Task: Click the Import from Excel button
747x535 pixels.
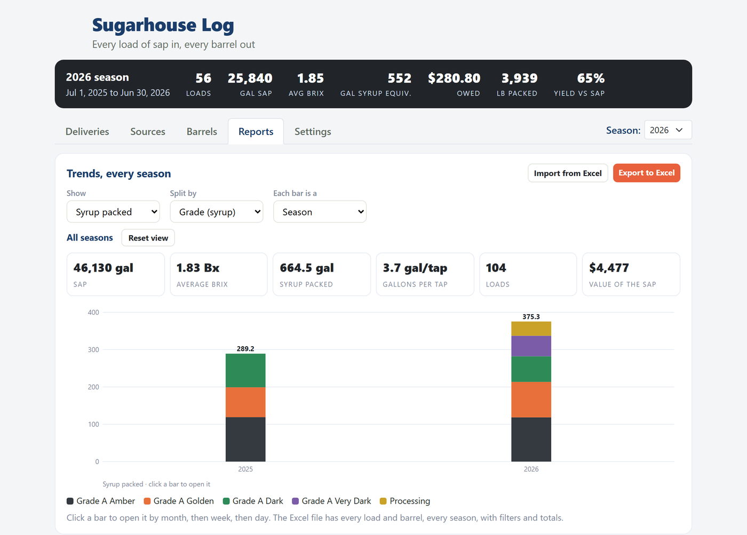Action: coord(568,173)
